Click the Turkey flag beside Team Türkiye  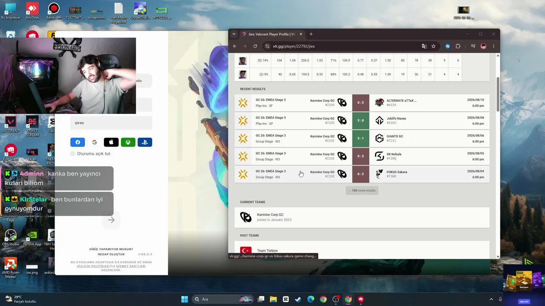(x=246, y=251)
